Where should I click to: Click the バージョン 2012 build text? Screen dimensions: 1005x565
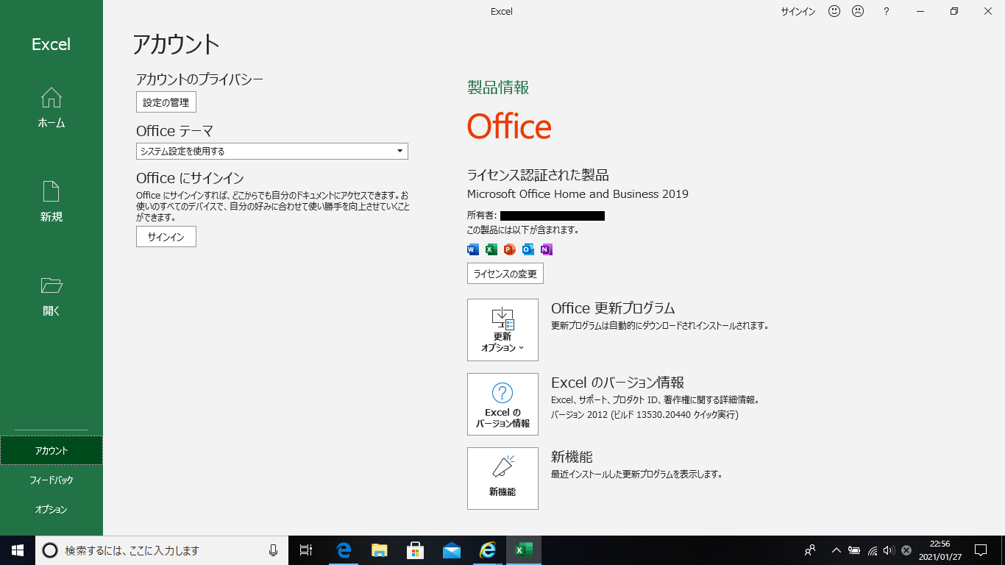pos(644,415)
